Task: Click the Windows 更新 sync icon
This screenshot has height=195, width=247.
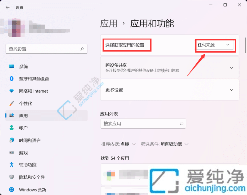Action: (x=12, y=190)
